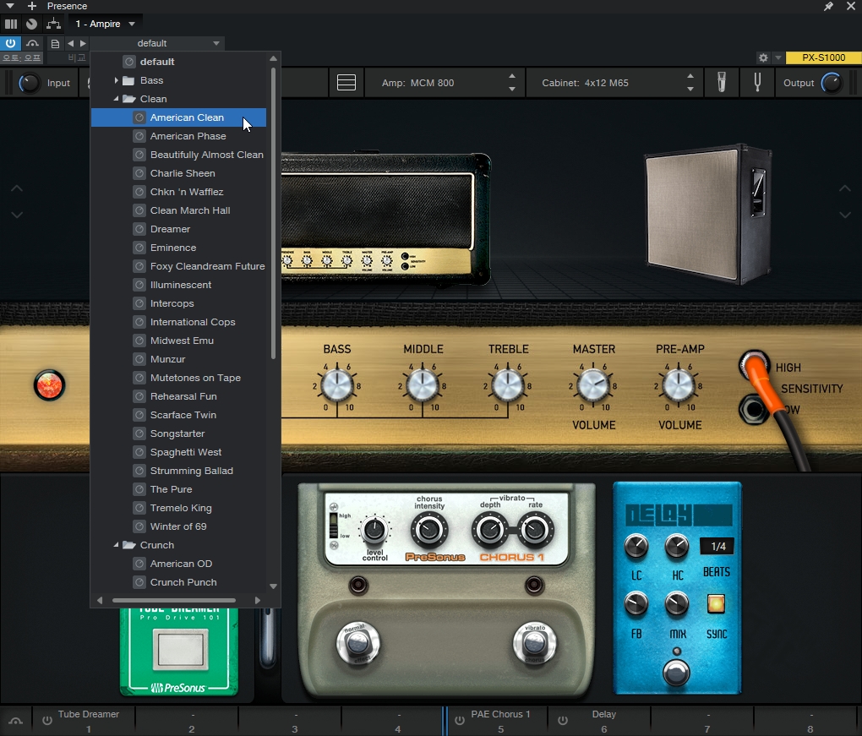862x736 pixels.
Task: Expand the Bass preset folder
Action: click(x=116, y=80)
